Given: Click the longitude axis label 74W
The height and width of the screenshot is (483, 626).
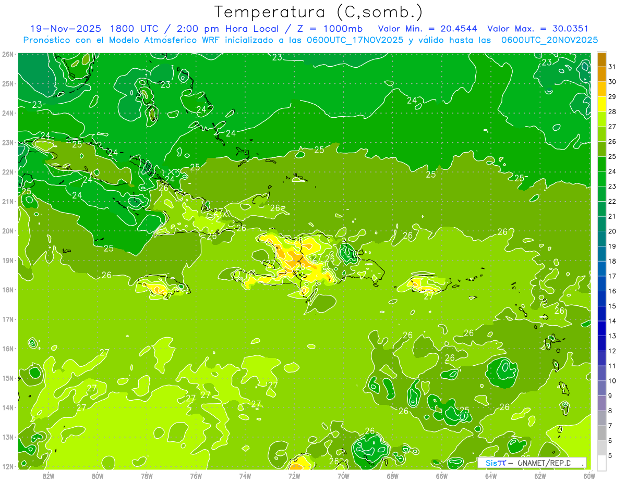Looking at the screenshot, I should (245, 475).
